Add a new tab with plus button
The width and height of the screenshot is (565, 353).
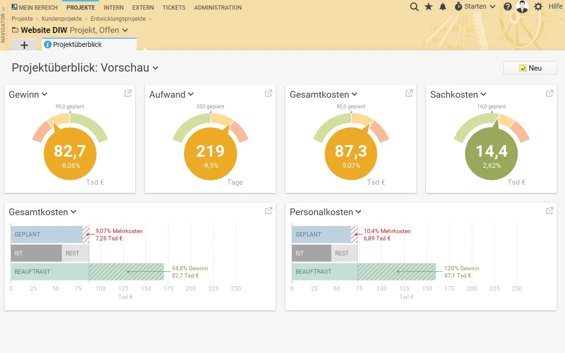point(24,45)
